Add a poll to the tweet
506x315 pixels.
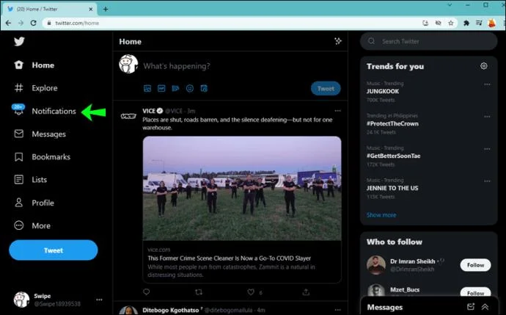point(175,88)
